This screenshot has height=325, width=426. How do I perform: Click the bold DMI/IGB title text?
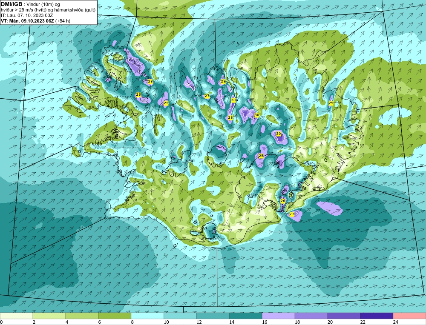12,4
